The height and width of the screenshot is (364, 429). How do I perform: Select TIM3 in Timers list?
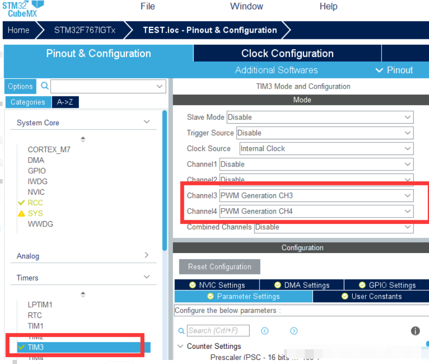tap(83, 347)
